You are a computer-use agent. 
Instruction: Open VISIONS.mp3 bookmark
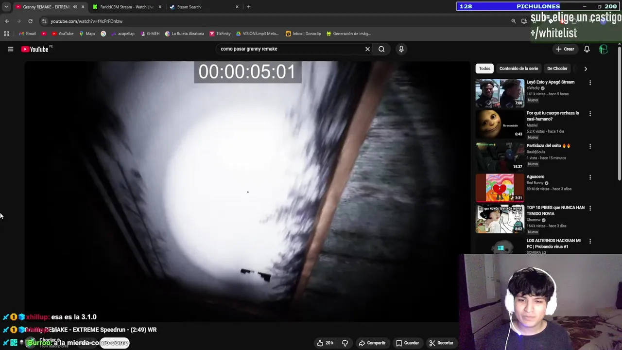pos(257,34)
